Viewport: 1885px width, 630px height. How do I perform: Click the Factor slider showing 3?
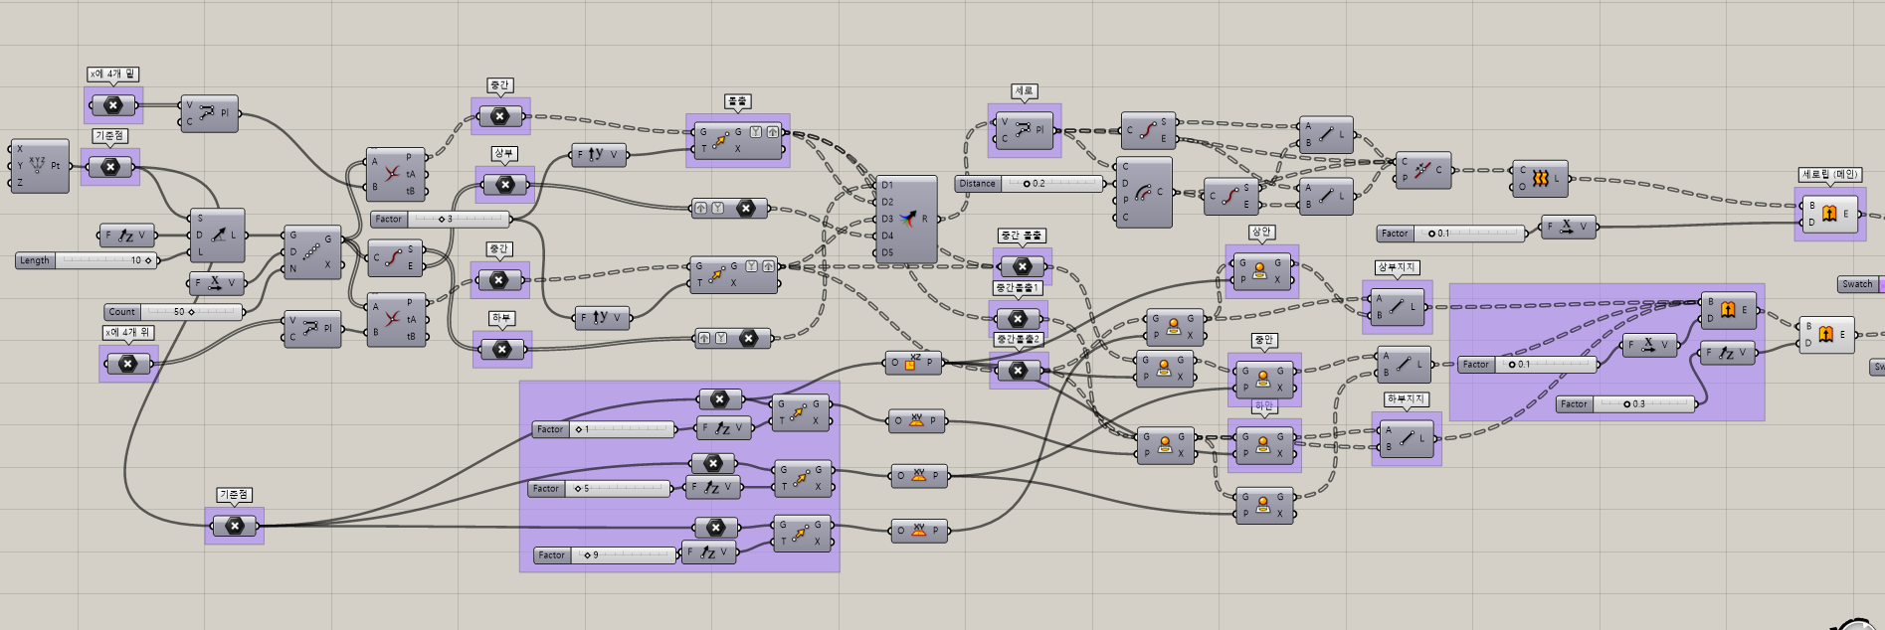[x=441, y=219]
